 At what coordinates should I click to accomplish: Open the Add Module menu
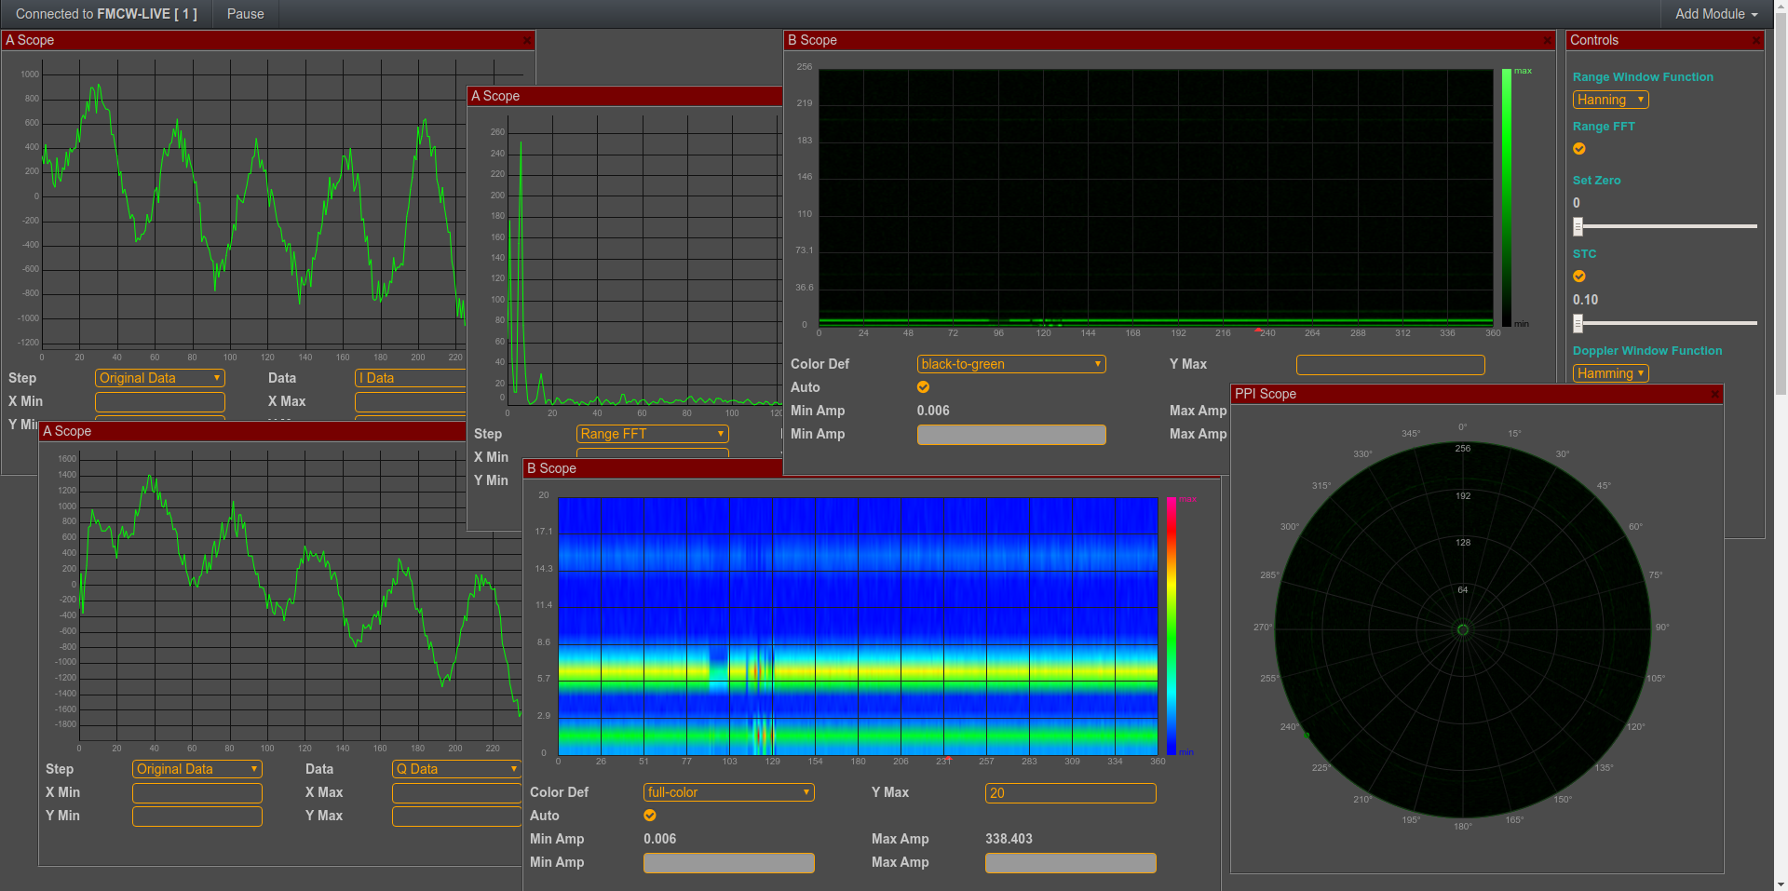click(1714, 13)
